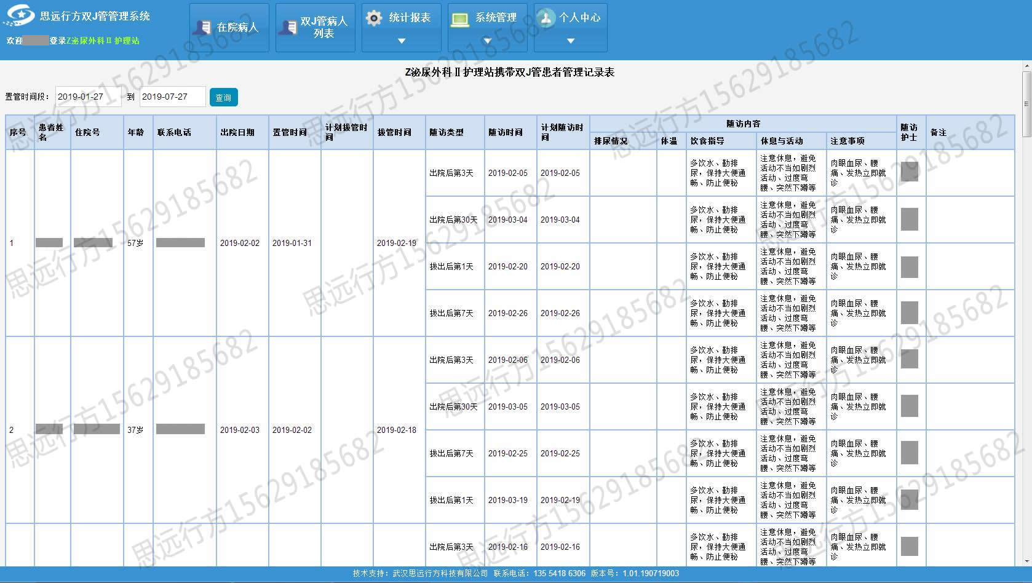Click the scrollbar down arrow
1032x583 pixels.
tap(1027, 561)
